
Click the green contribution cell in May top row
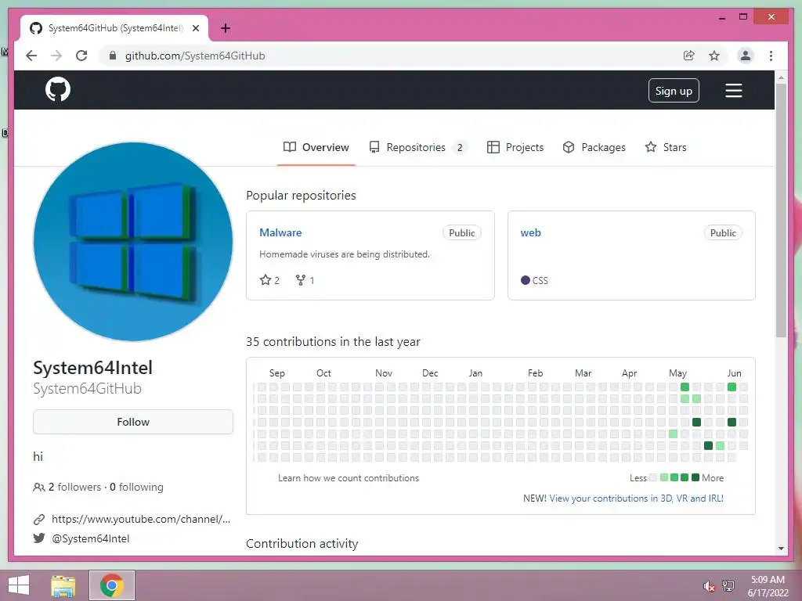(x=685, y=387)
